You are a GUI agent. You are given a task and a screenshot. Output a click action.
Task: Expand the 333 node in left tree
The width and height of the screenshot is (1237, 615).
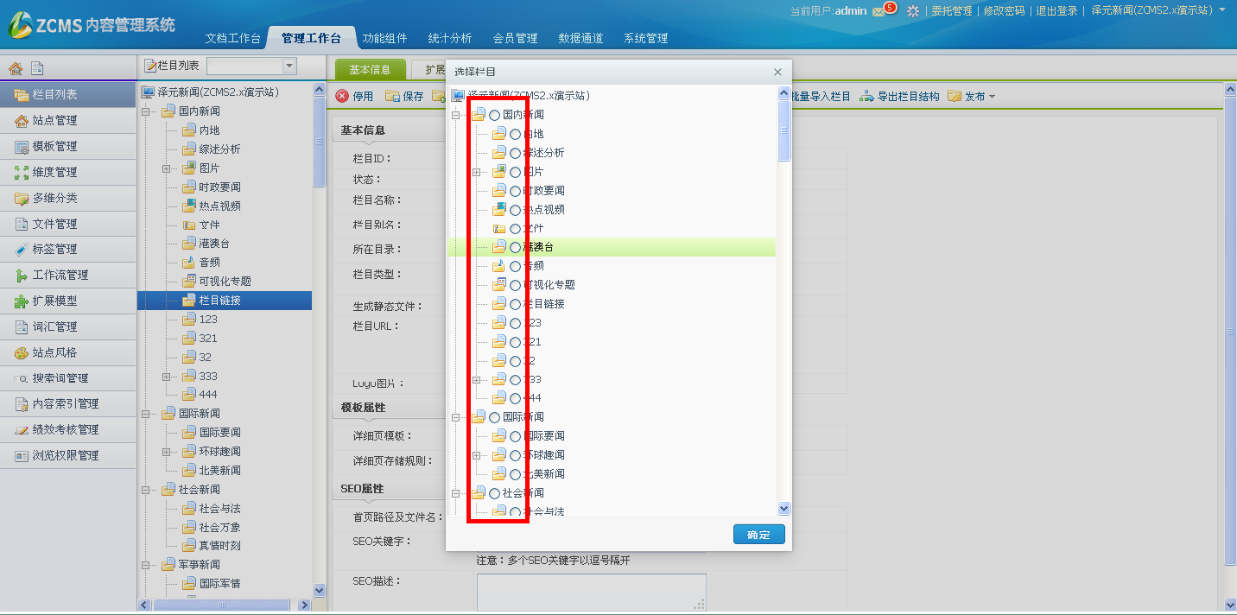(x=167, y=377)
